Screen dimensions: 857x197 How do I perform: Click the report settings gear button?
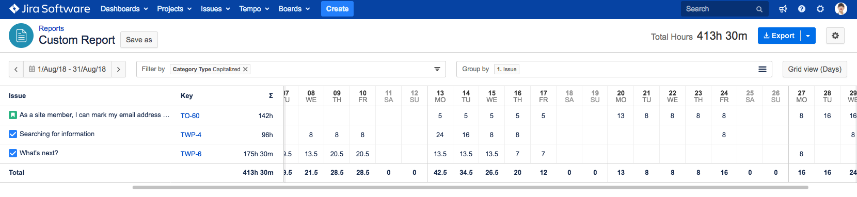point(835,36)
